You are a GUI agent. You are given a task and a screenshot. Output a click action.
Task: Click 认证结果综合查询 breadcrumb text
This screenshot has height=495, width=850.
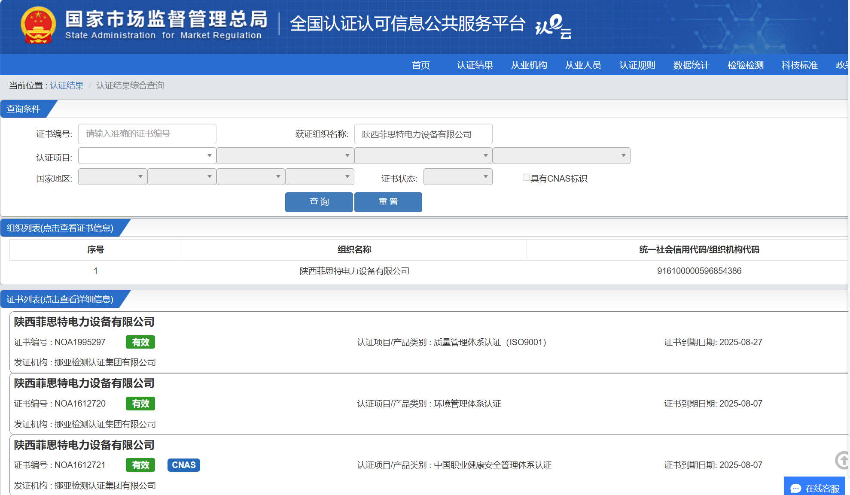point(130,85)
